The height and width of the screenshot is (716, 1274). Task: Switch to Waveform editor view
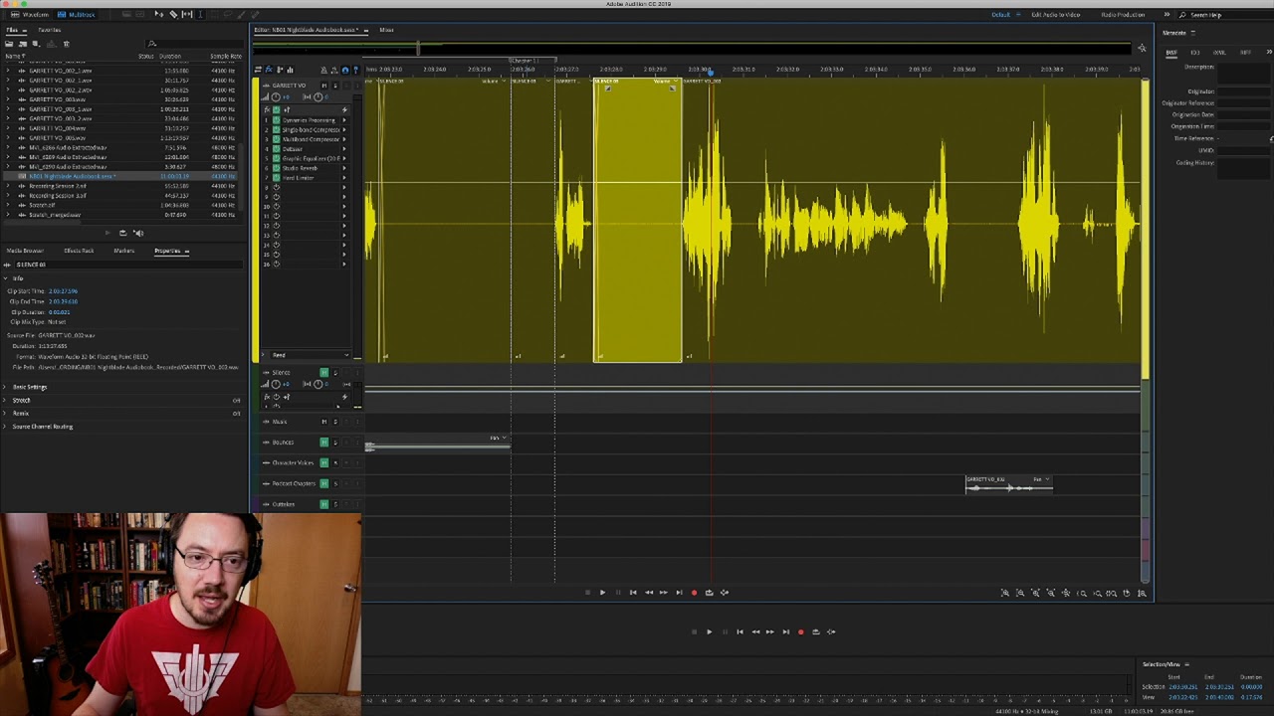coord(30,14)
